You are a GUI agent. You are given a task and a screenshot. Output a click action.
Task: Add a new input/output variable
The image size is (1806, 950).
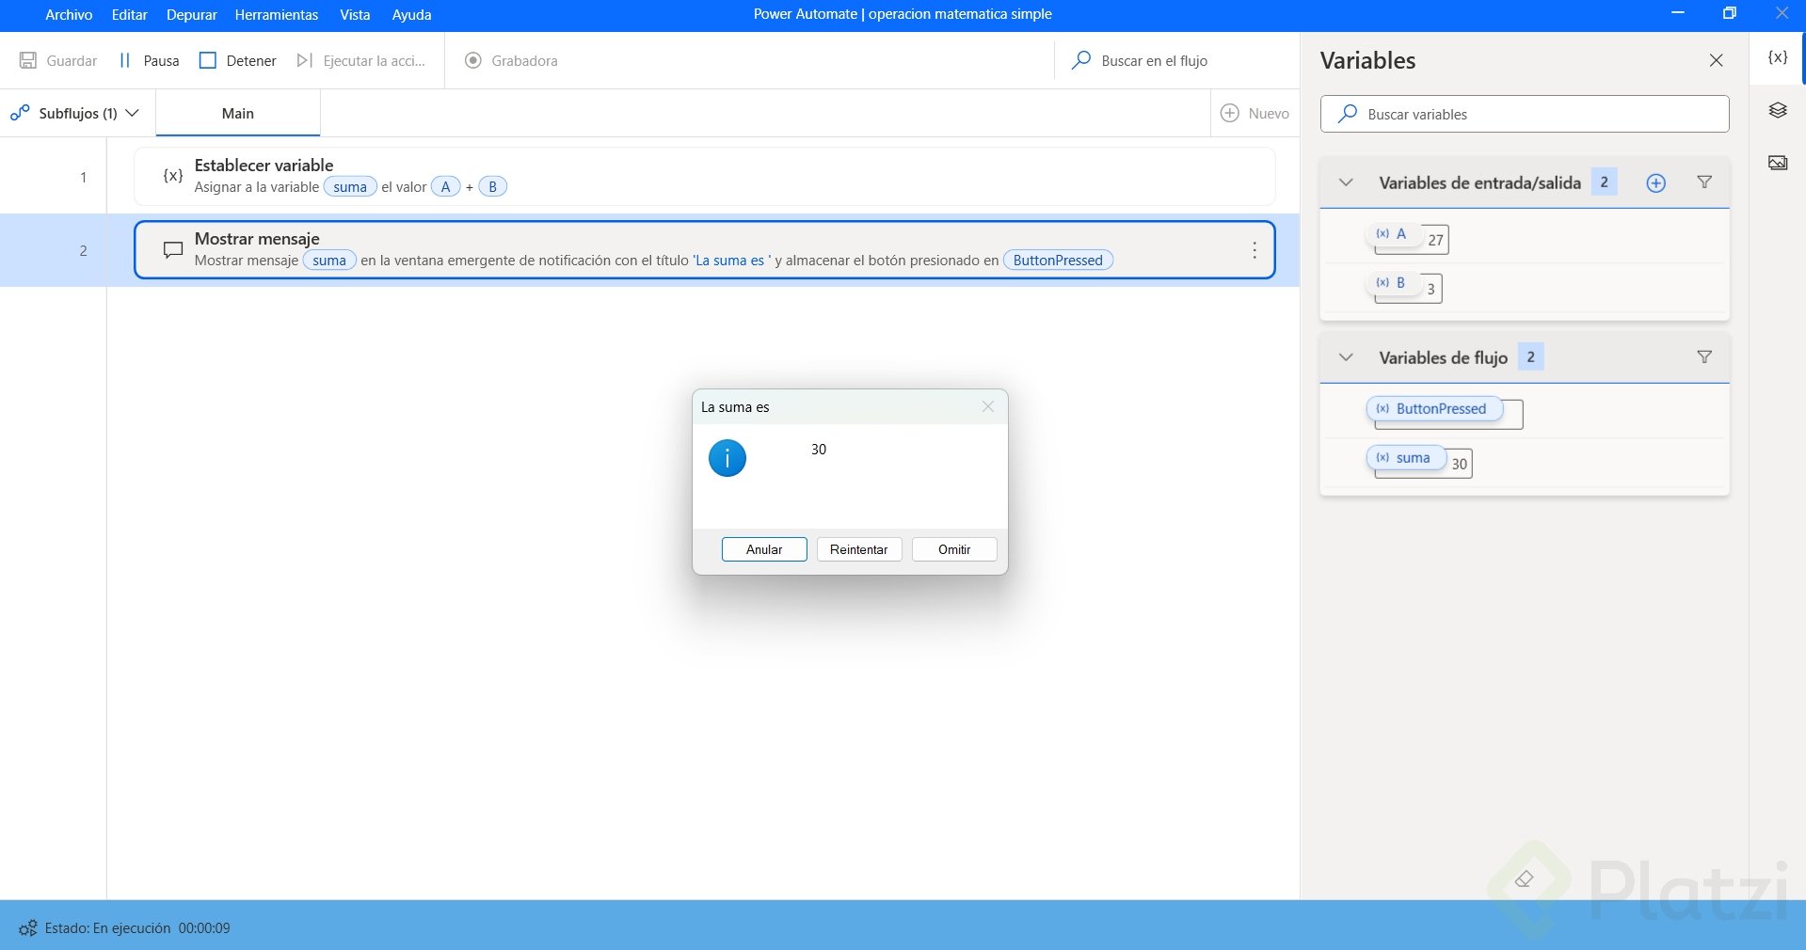coord(1656,182)
